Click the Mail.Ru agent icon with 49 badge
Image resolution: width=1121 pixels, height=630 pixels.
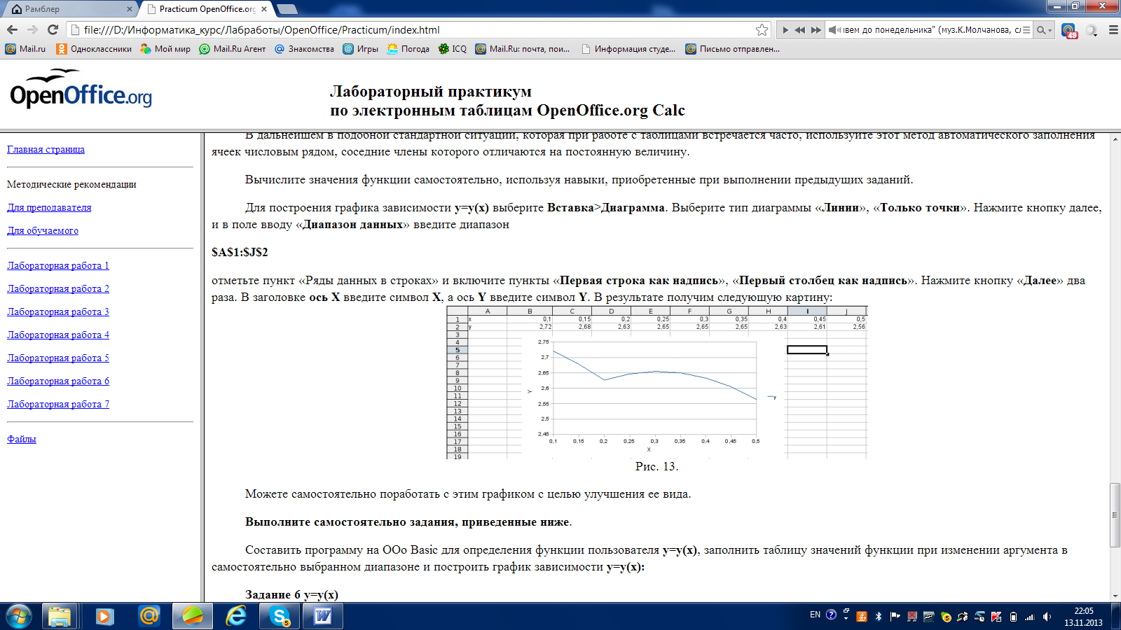coord(1069,30)
